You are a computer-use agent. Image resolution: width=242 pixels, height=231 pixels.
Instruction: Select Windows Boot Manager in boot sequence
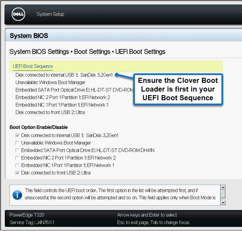50,82
